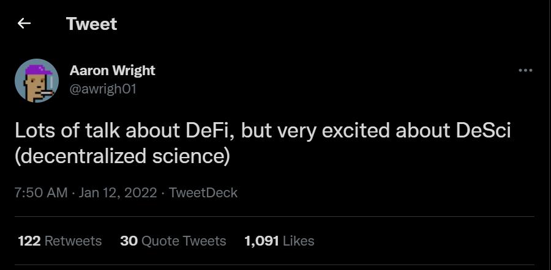Click the 122 retweet count number
The height and width of the screenshot is (270, 551).
click(x=29, y=241)
